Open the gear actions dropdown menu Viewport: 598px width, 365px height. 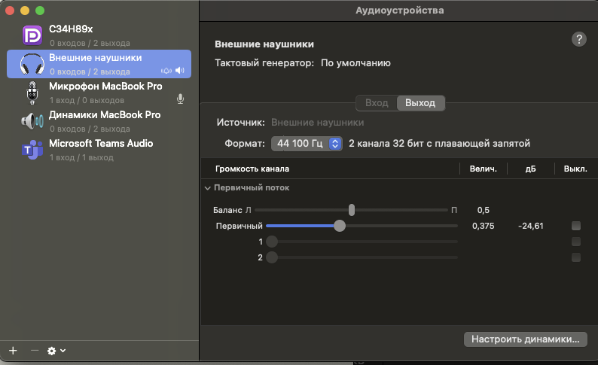(56, 351)
